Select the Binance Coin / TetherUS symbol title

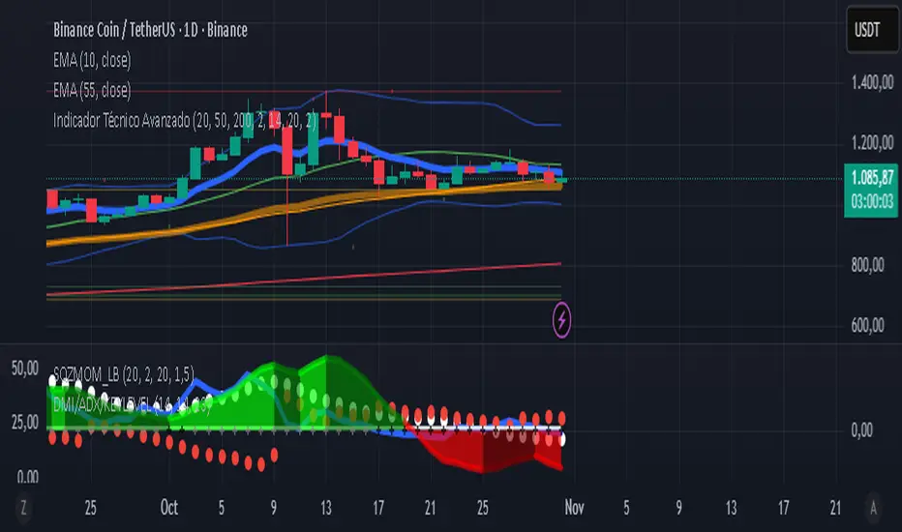(150, 30)
